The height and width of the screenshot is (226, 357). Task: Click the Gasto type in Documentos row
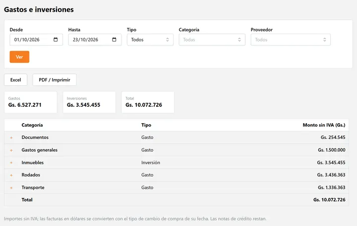(x=147, y=137)
